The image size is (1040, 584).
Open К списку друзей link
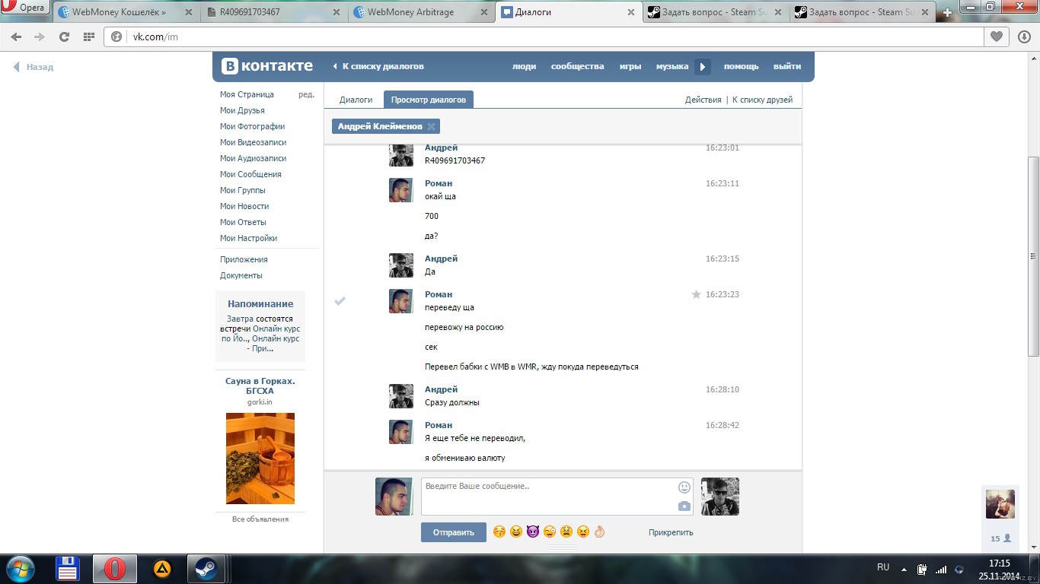[762, 100]
